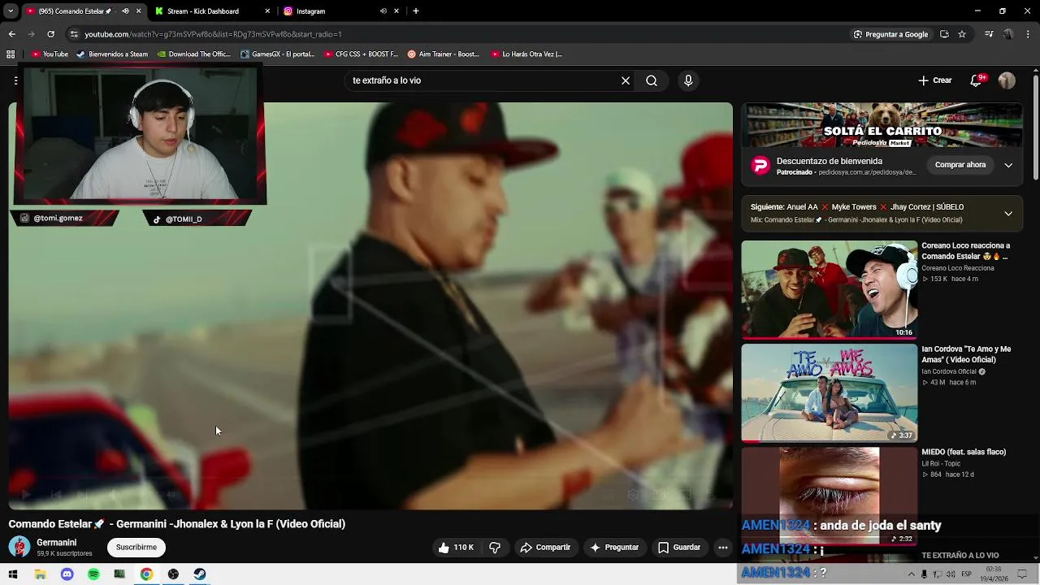Click Preguntar a Google in address bar
Screen dimensions: 1040x585
tap(890, 34)
